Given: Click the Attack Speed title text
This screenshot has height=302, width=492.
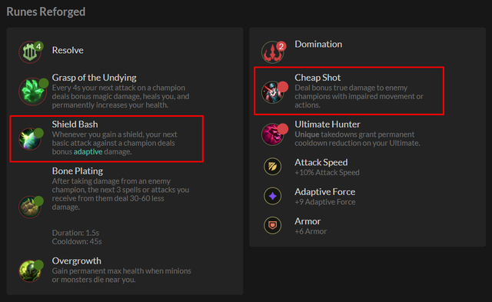Looking at the screenshot, I should tap(321, 162).
